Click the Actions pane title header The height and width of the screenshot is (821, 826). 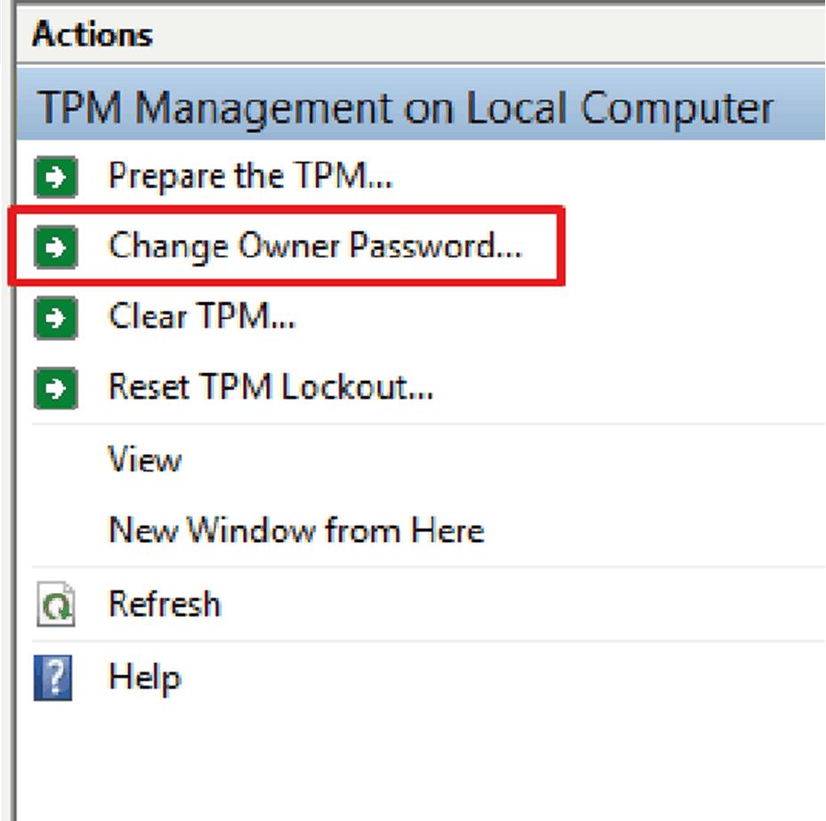(x=92, y=35)
